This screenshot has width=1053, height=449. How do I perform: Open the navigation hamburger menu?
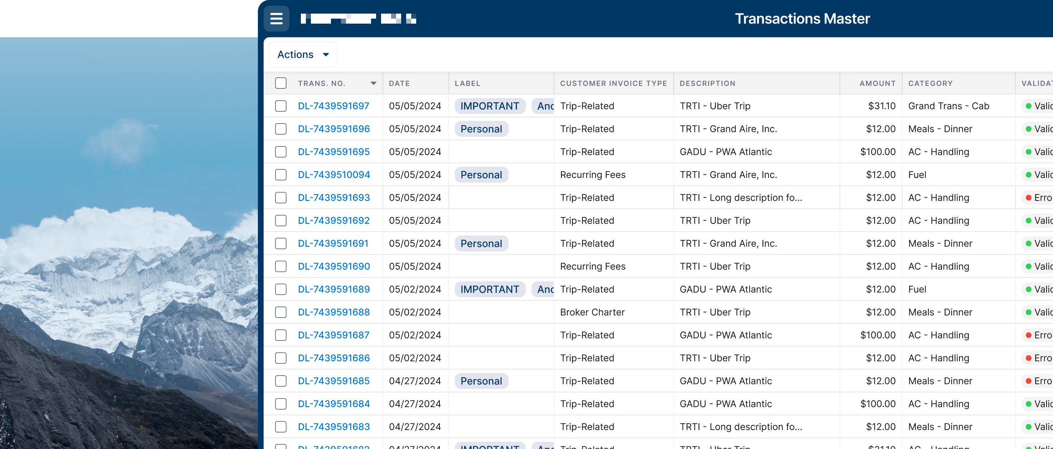[x=277, y=18]
